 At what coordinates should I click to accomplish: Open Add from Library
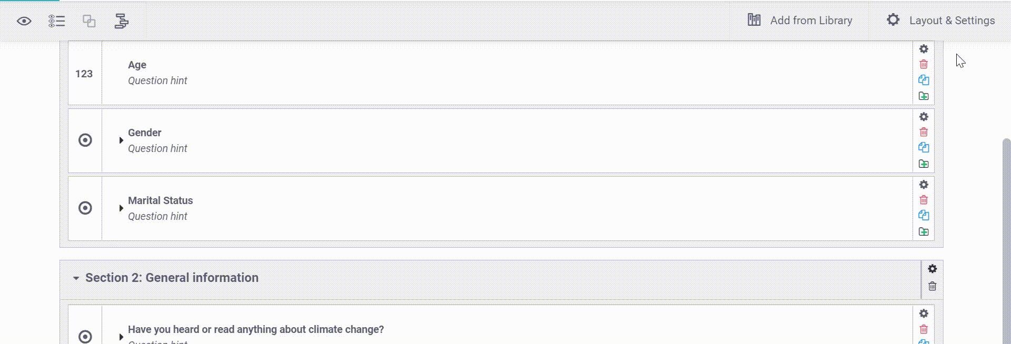point(800,21)
